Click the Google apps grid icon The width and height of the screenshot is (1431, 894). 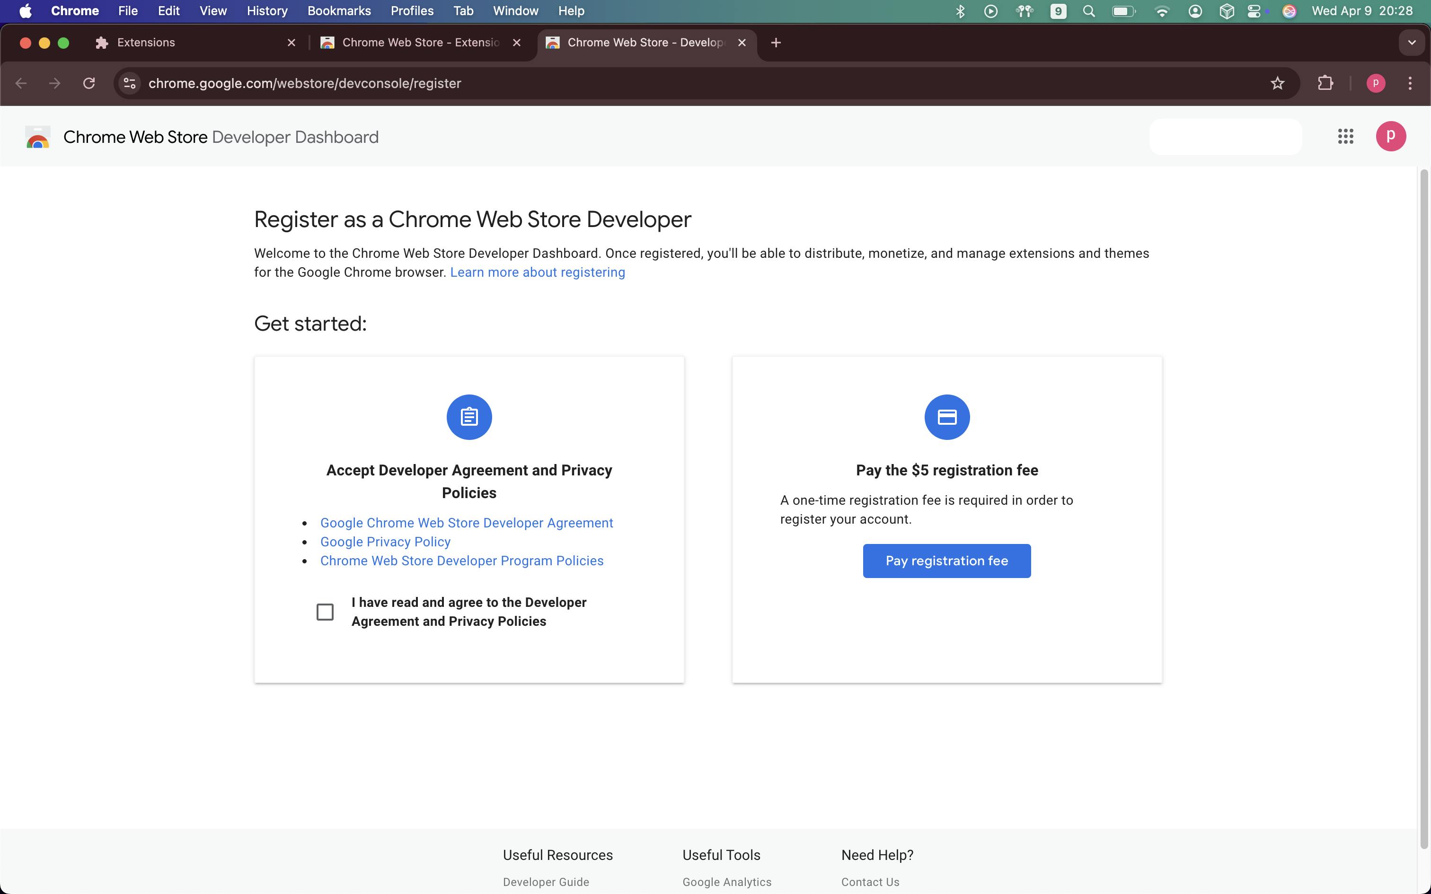coord(1345,137)
